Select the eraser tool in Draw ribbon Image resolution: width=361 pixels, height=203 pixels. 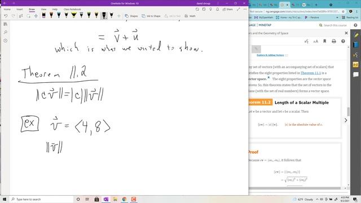tap(44, 15)
